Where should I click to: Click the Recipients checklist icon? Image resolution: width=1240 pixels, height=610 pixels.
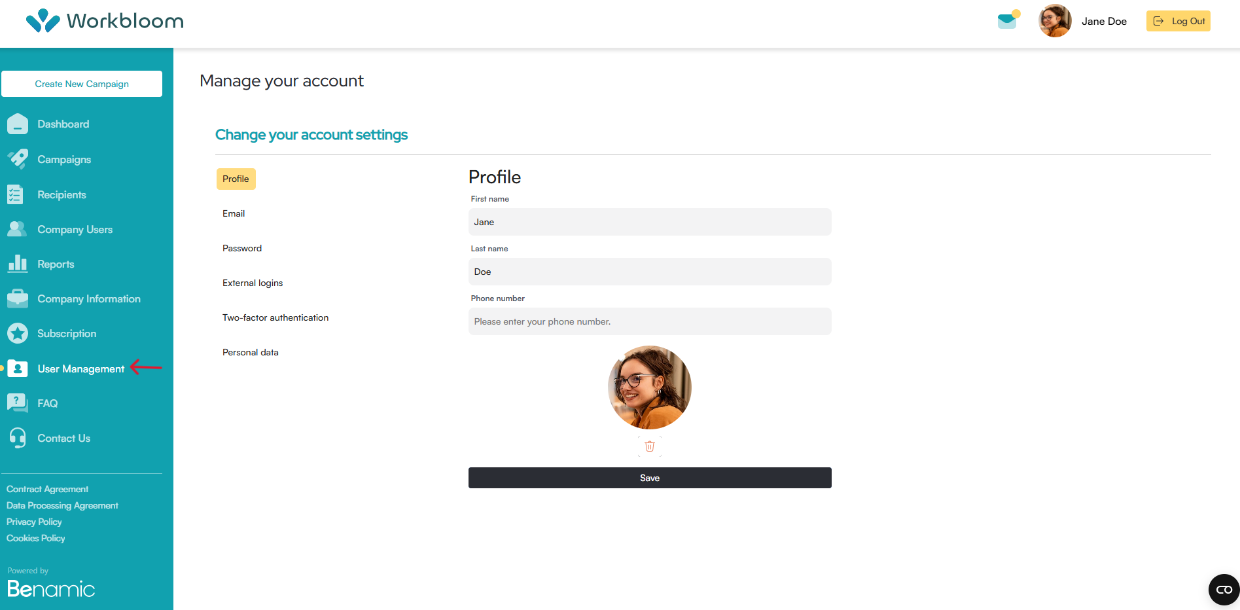tap(16, 194)
